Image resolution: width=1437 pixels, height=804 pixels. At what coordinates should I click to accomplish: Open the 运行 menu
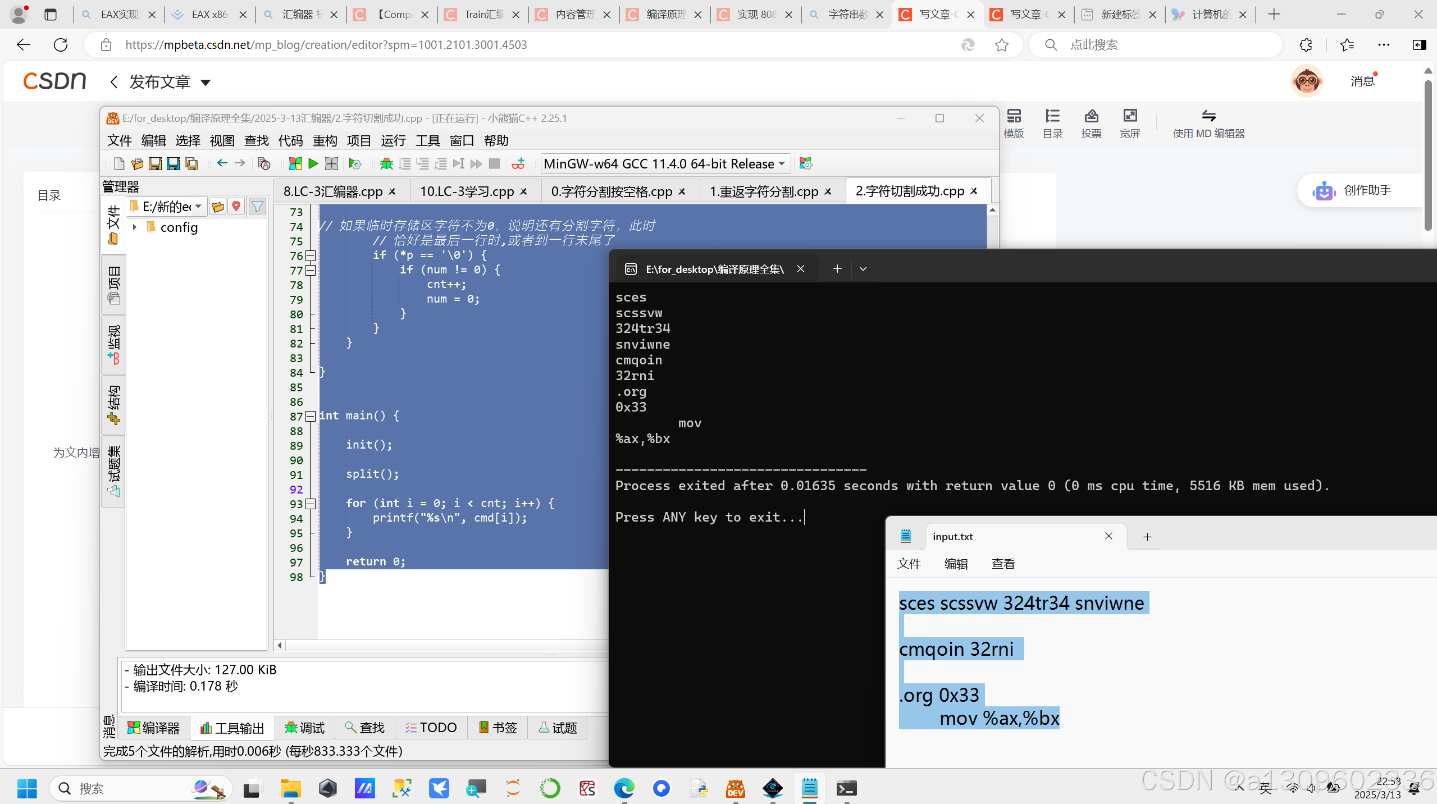tap(393, 140)
